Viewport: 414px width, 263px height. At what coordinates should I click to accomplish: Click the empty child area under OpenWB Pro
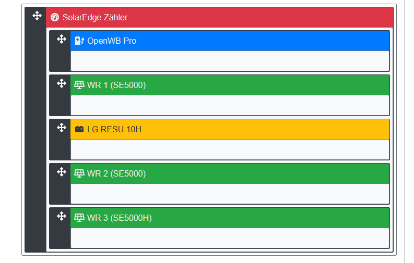(230, 61)
